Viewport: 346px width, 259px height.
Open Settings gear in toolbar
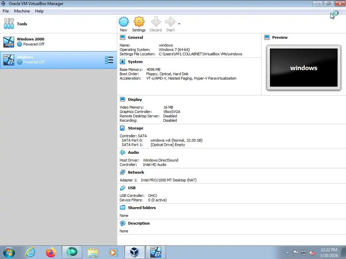(139, 22)
